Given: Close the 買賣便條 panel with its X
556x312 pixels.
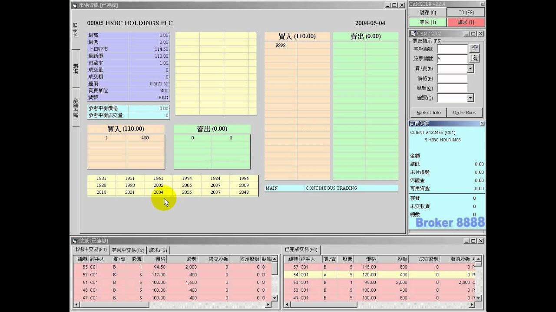Looking at the screenshot, I should pos(482,123).
